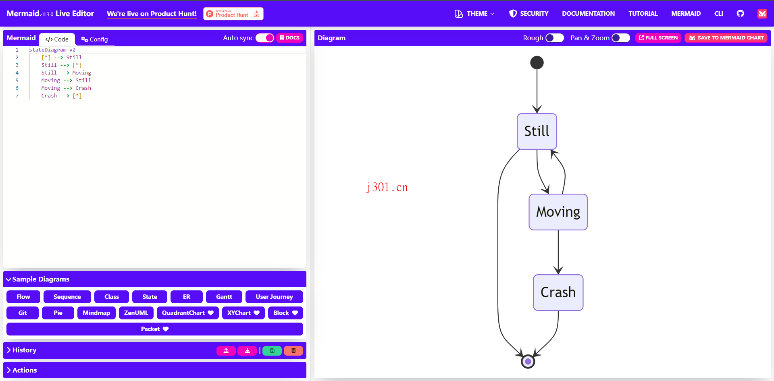Click the Product Hunt badge

(233, 13)
